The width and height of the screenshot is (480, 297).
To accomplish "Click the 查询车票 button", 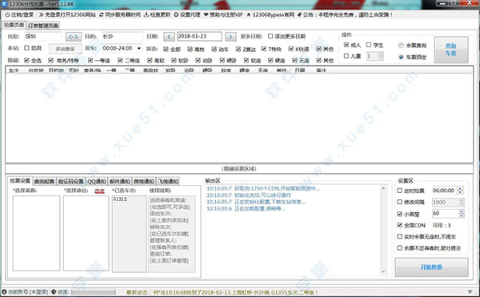I will (451, 50).
